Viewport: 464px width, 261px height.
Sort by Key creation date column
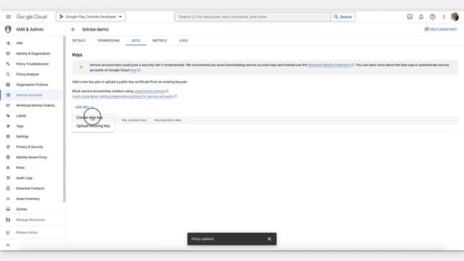coord(134,120)
